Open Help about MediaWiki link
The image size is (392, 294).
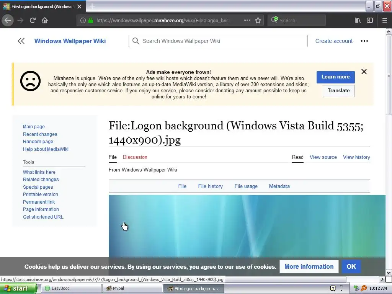pos(46,149)
